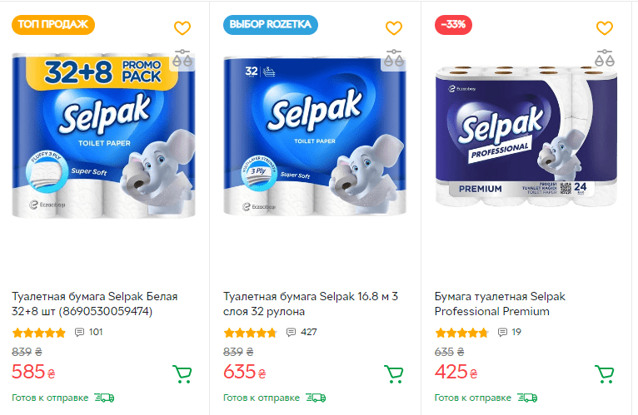Add 635 ₴ Selpak pack to cart
This screenshot has height=415, width=638.
coord(393,374)
